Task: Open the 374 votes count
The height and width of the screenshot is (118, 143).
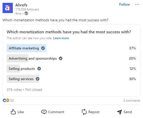Action: click(x=14, y=90)
